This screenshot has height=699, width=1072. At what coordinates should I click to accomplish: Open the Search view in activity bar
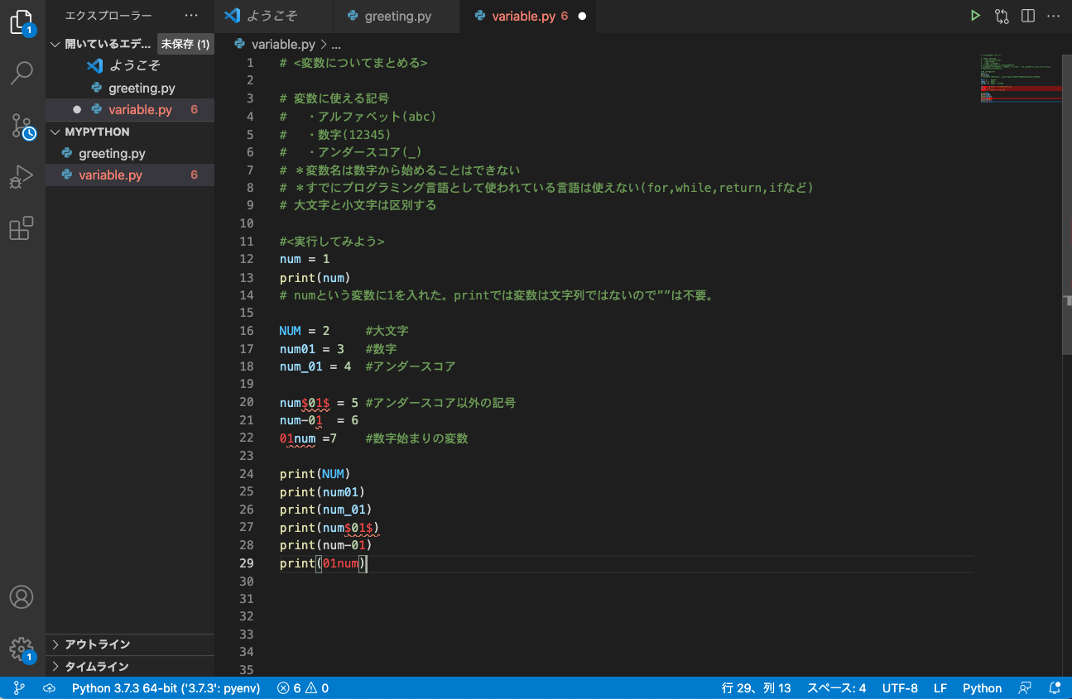click(x=22, y=73)
